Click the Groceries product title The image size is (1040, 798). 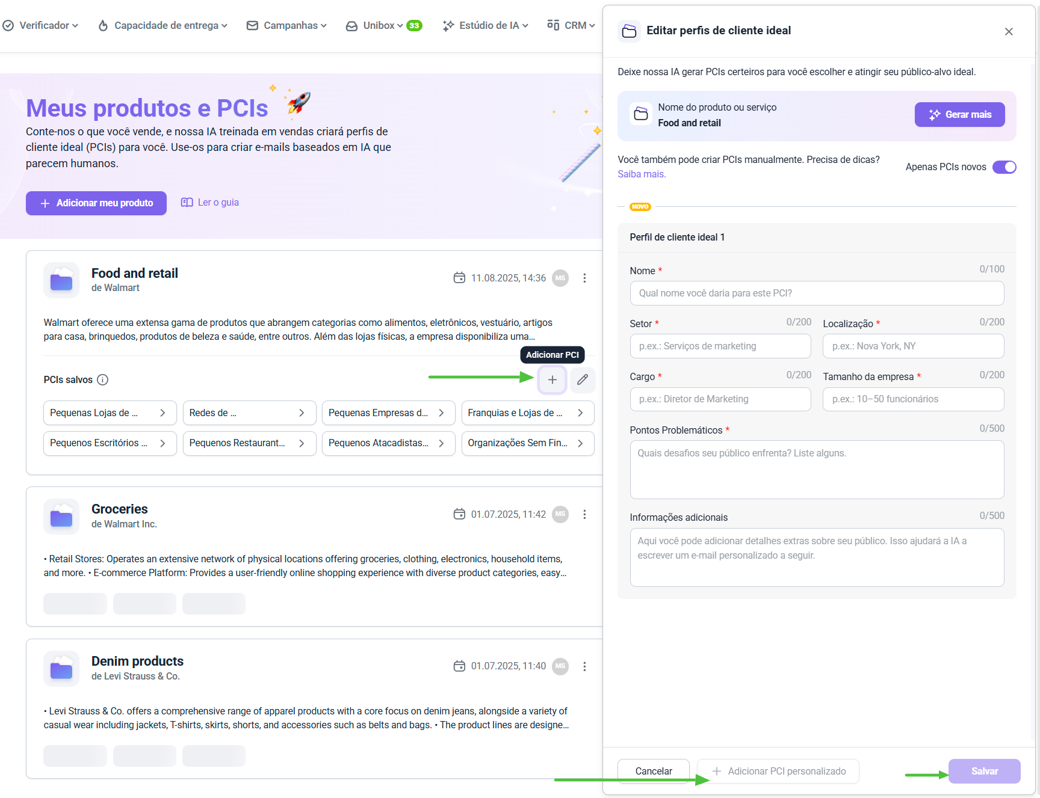pyautogui.click(x=120, y=509)
